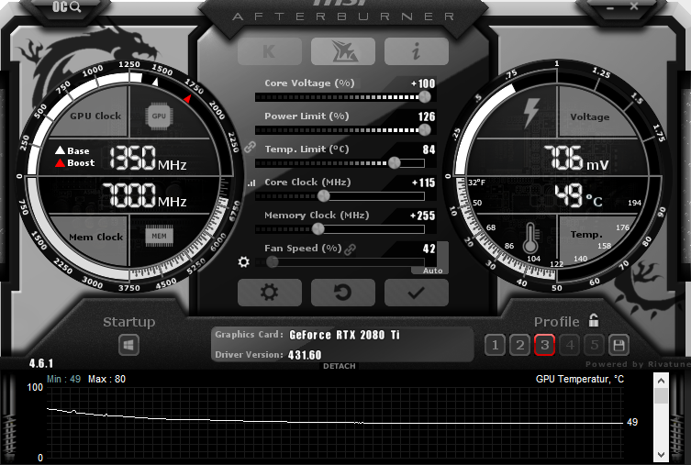Click the thermometer icon in gauge
Screen dimensions: 691x465
tap(530, 238)
